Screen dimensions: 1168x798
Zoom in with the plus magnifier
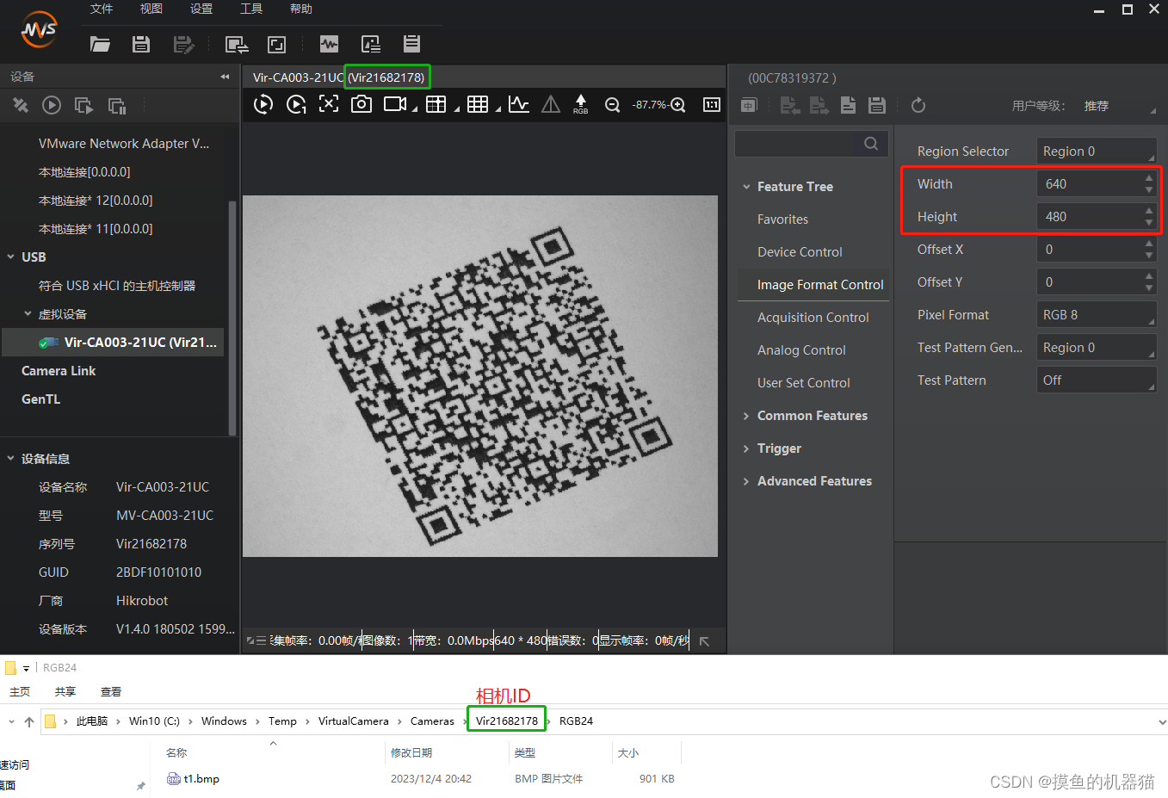(678, 105)
